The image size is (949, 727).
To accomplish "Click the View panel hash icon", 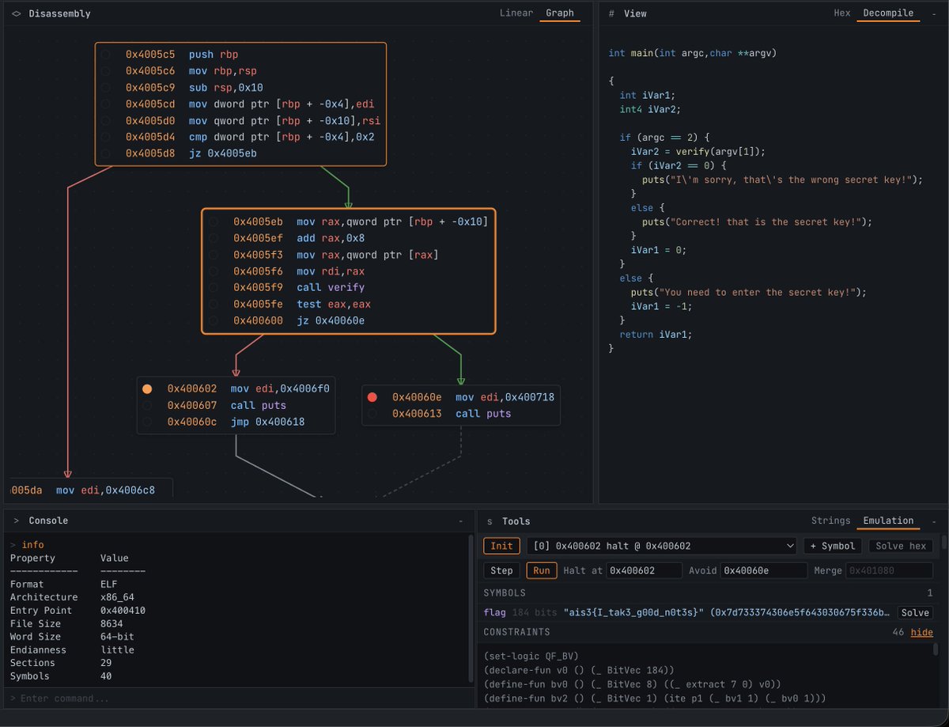I will click(611, 13).
